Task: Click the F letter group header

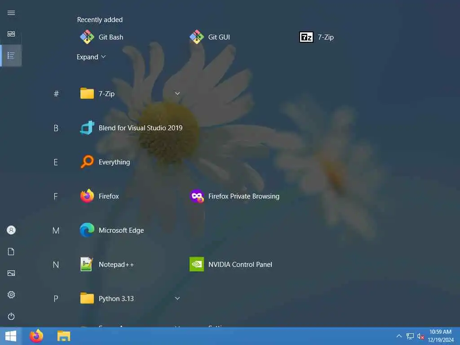Action: 56,196
